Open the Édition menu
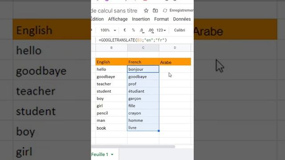 coord(97,19)
